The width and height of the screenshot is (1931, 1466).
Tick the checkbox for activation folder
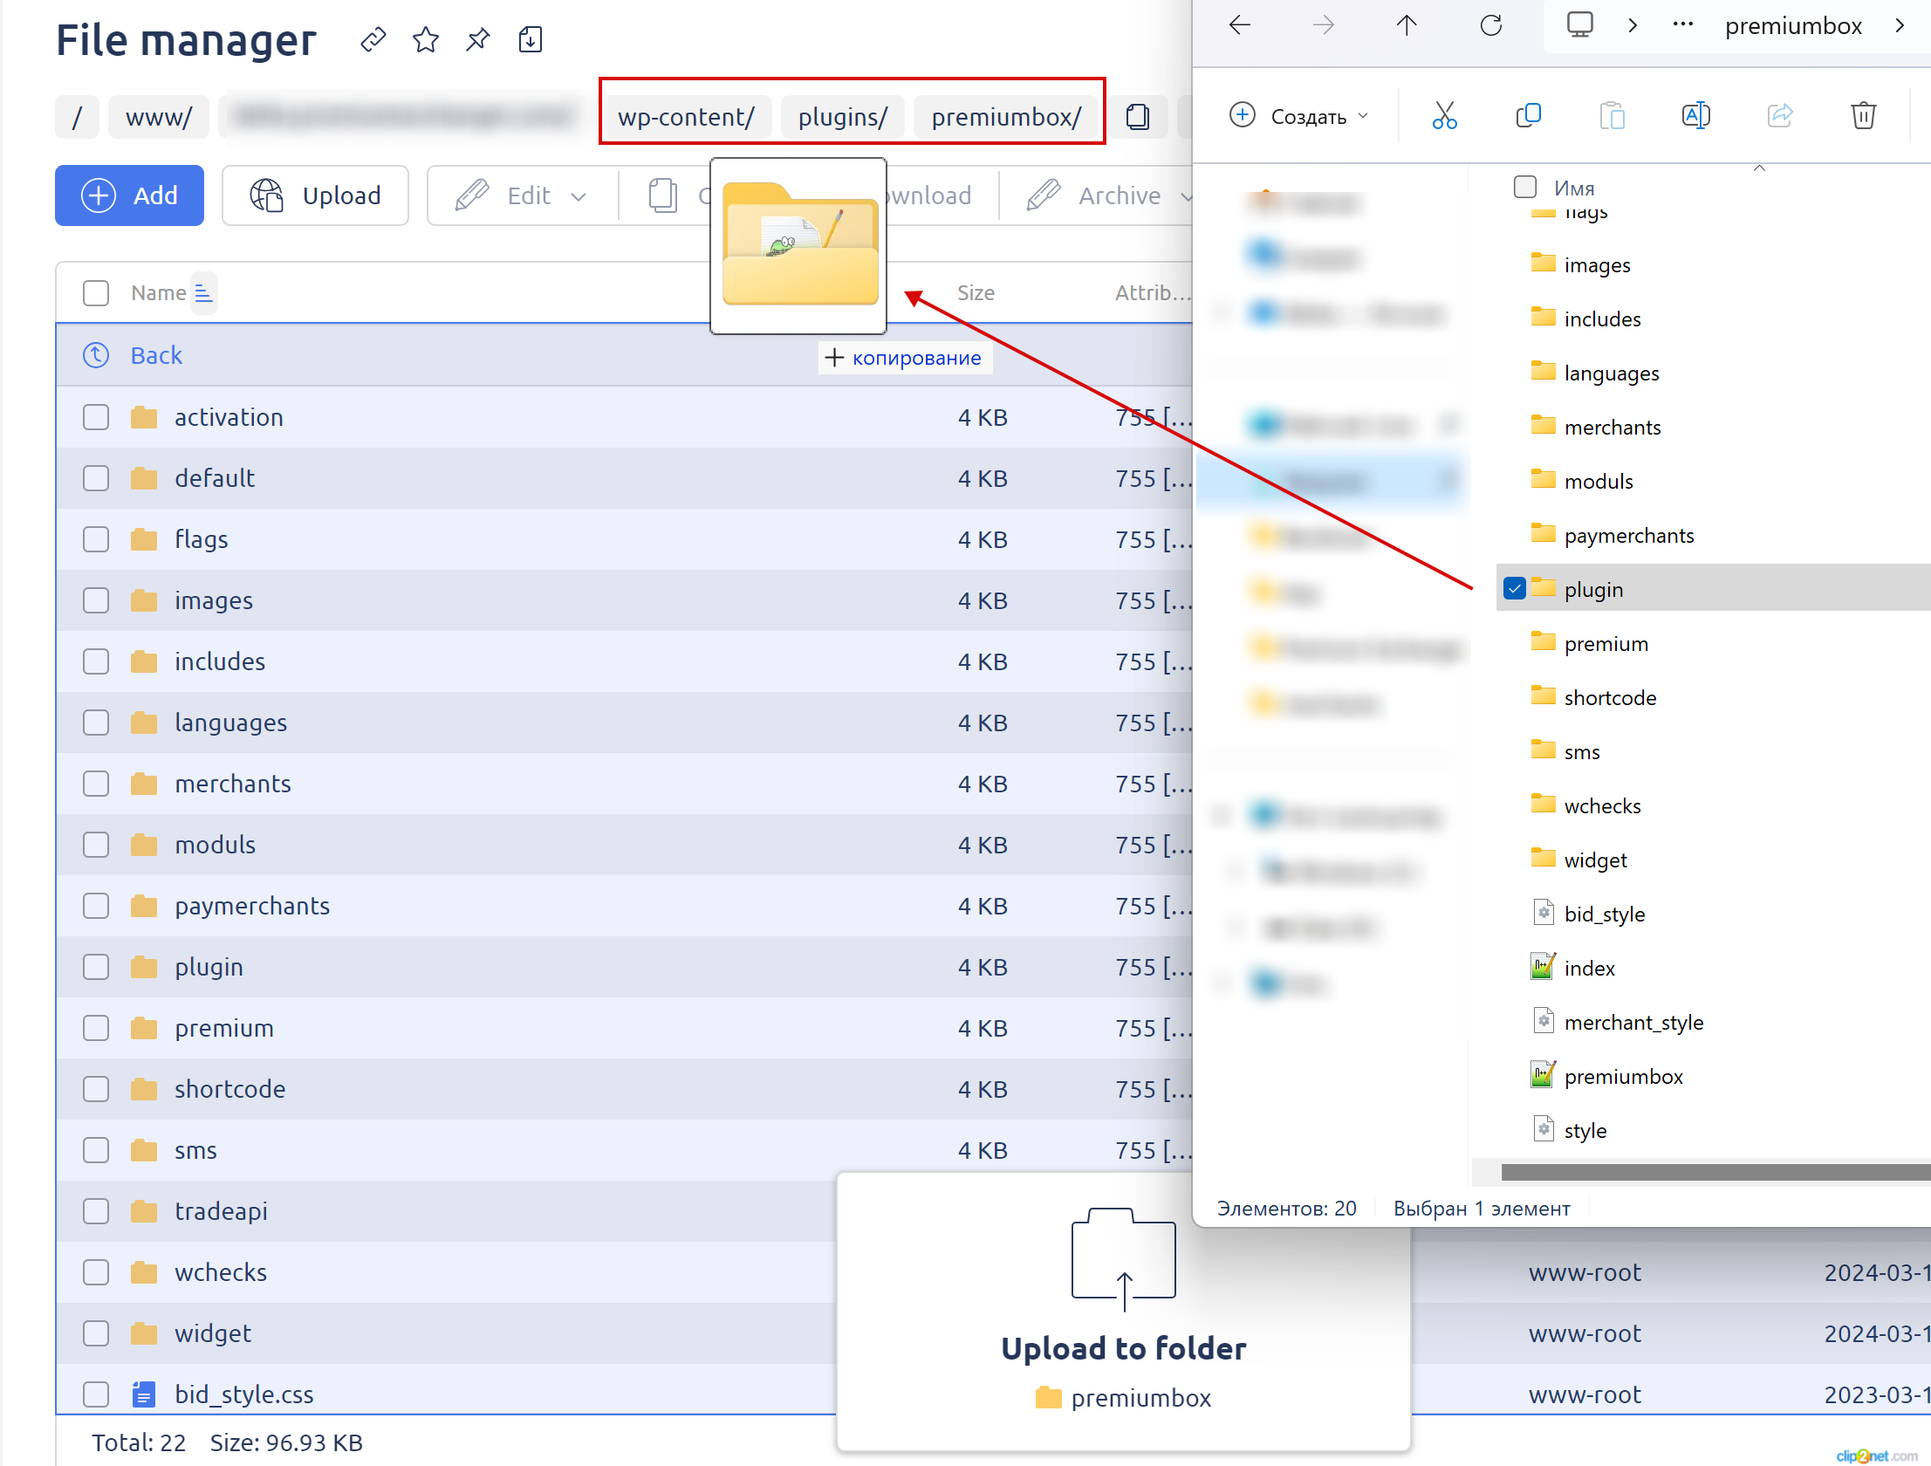point(96,417)
